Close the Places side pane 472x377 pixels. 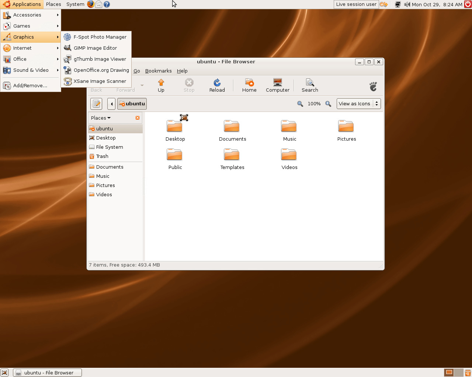(x=138, y=118)
